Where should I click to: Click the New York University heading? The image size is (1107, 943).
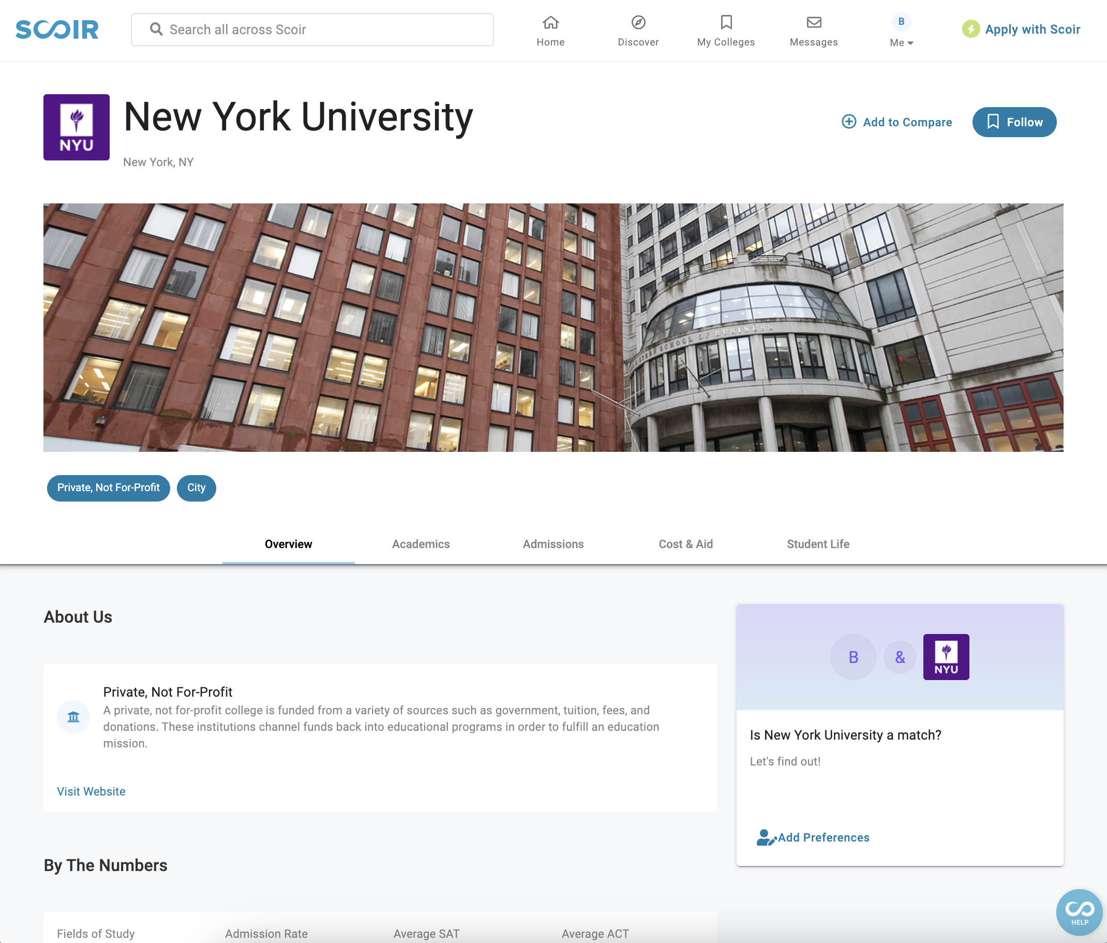point(298,116)
